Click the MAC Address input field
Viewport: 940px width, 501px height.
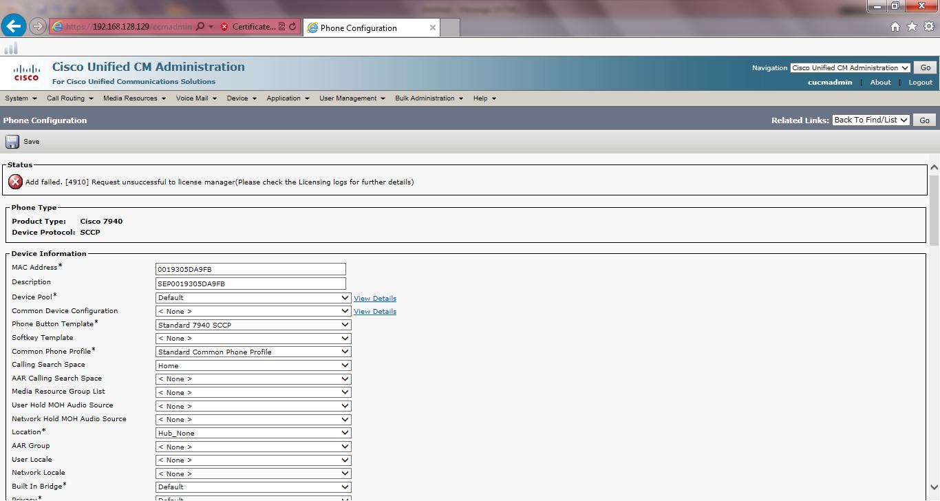point(250,269)
